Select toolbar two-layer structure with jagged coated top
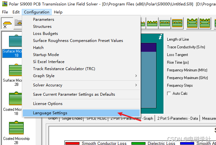This screenshot has height=145, width=216. (x=205, y=23)
